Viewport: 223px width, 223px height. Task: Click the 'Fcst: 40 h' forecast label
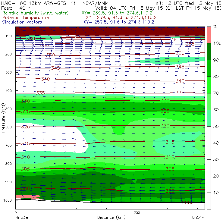(16, 8)
